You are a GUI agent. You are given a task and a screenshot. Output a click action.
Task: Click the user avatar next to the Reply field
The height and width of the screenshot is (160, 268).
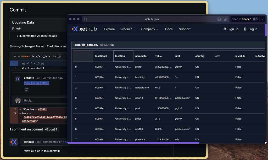pyautogui.click(x=18, y=100)
